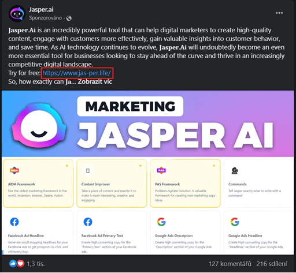This screenshot has width=296, height=273.
Task: Open the three-dot post options menu
Action: click(279, 13)
